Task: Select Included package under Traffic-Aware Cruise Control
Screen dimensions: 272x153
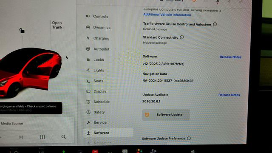Action: tap(155, 29)
